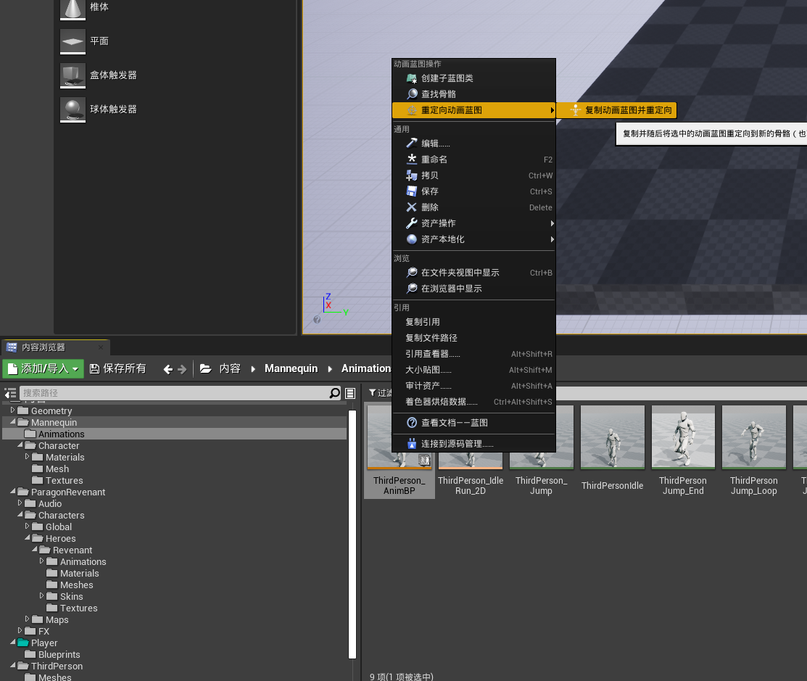
Task: Select the box trigger (盒体触发器) icon
Action: tap(73, 75)
